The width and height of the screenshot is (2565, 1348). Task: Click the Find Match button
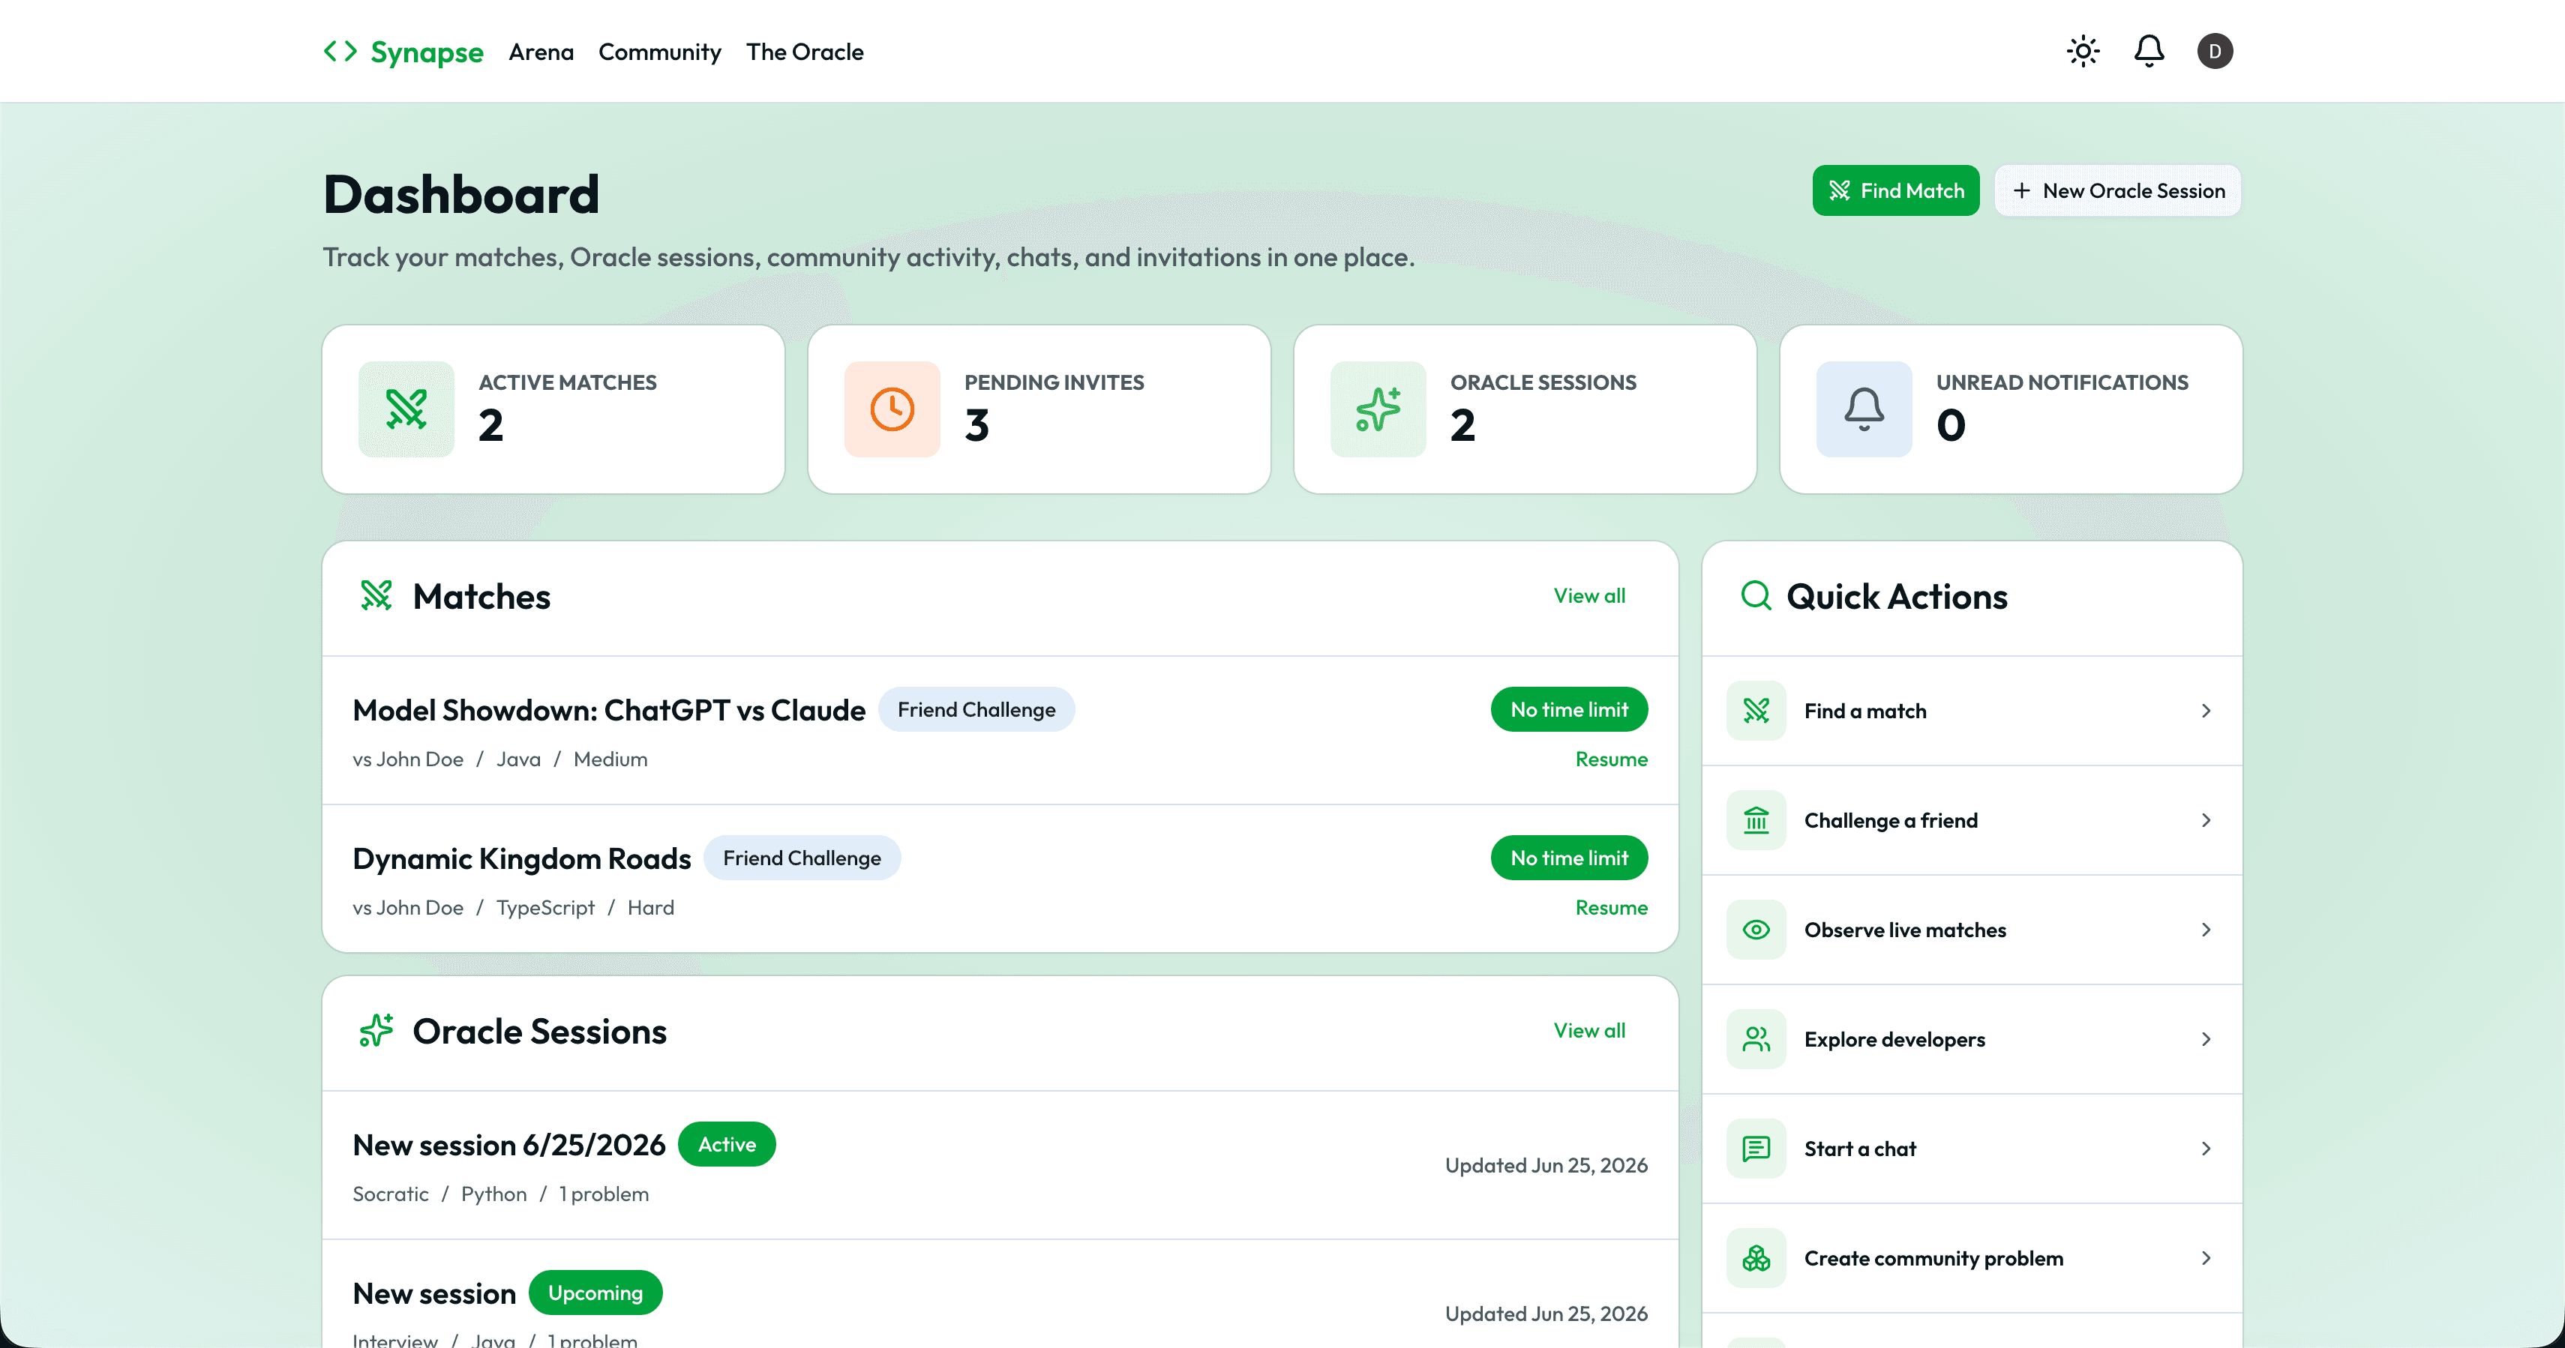(1896, 190)
